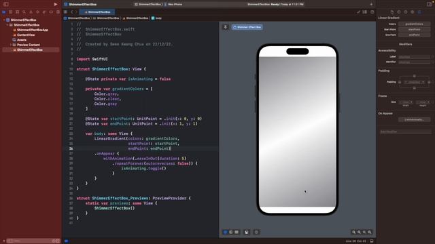This screenshot has width=435, height=244.
Task: Open the find navigator magnifier
Action: click(x=24, y=12)
